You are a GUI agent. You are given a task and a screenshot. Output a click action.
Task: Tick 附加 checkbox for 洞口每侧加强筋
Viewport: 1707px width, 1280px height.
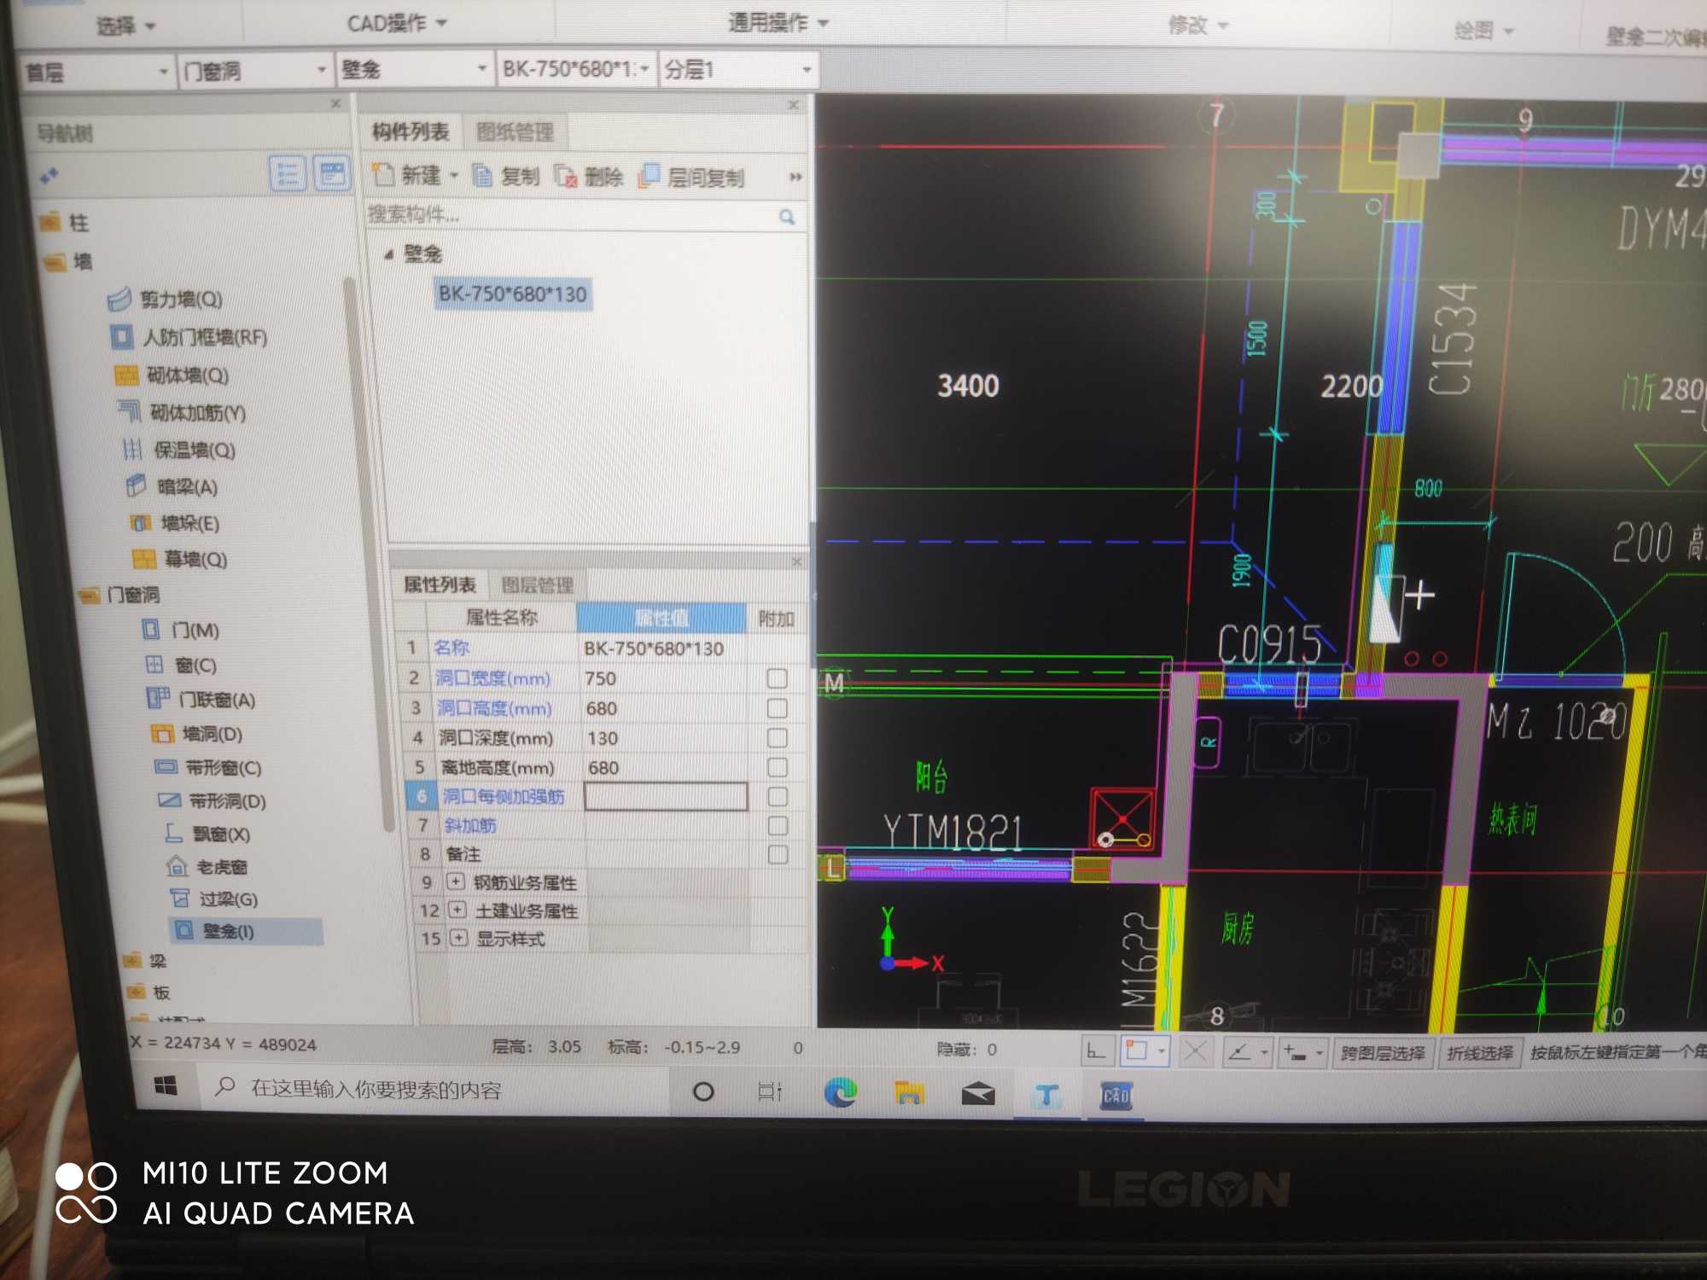tap(778, 796)
